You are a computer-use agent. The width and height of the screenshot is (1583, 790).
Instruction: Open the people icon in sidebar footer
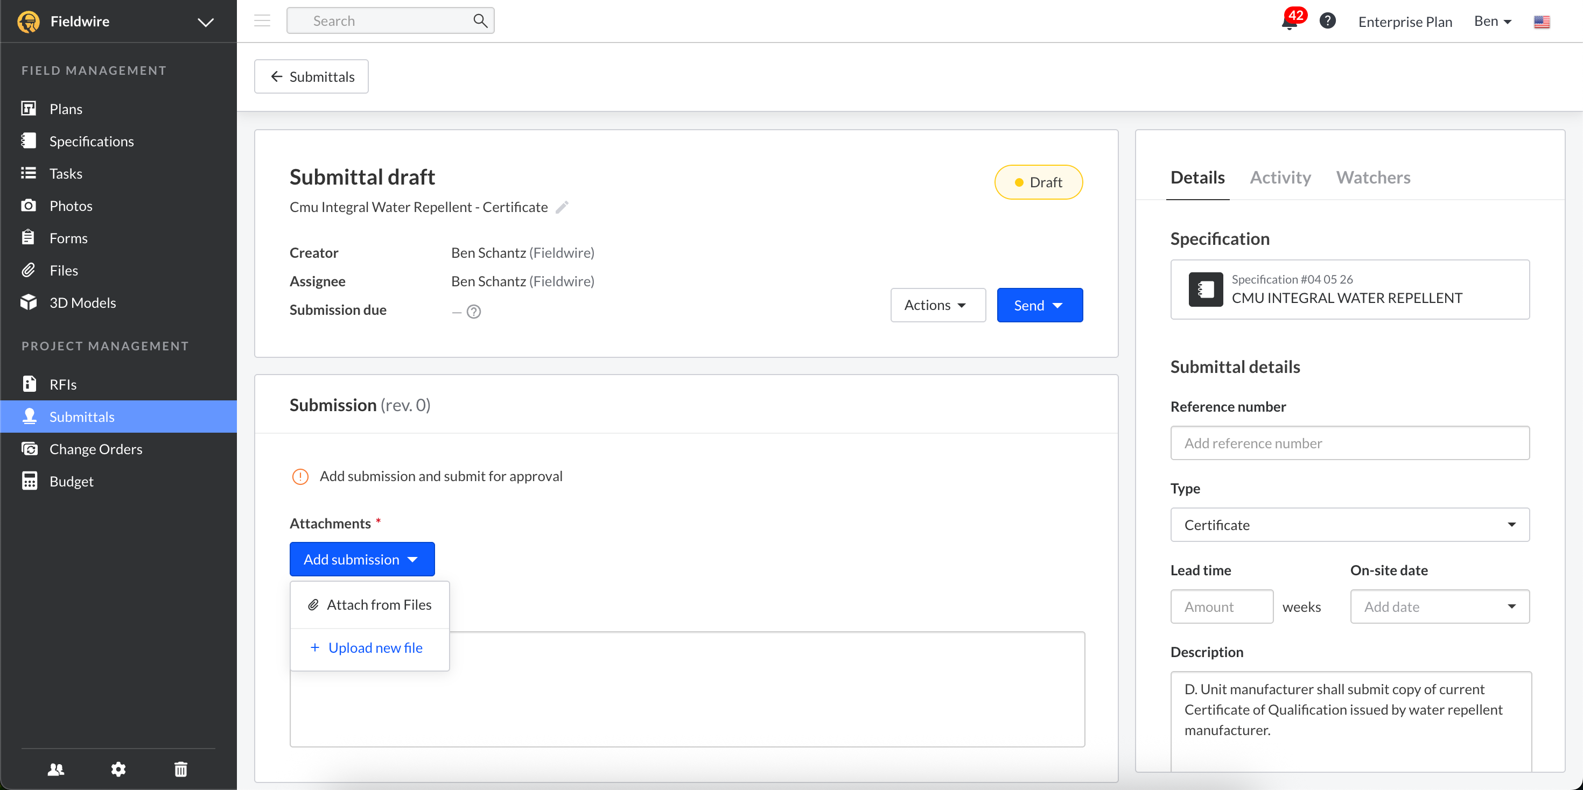click(56, 768)
